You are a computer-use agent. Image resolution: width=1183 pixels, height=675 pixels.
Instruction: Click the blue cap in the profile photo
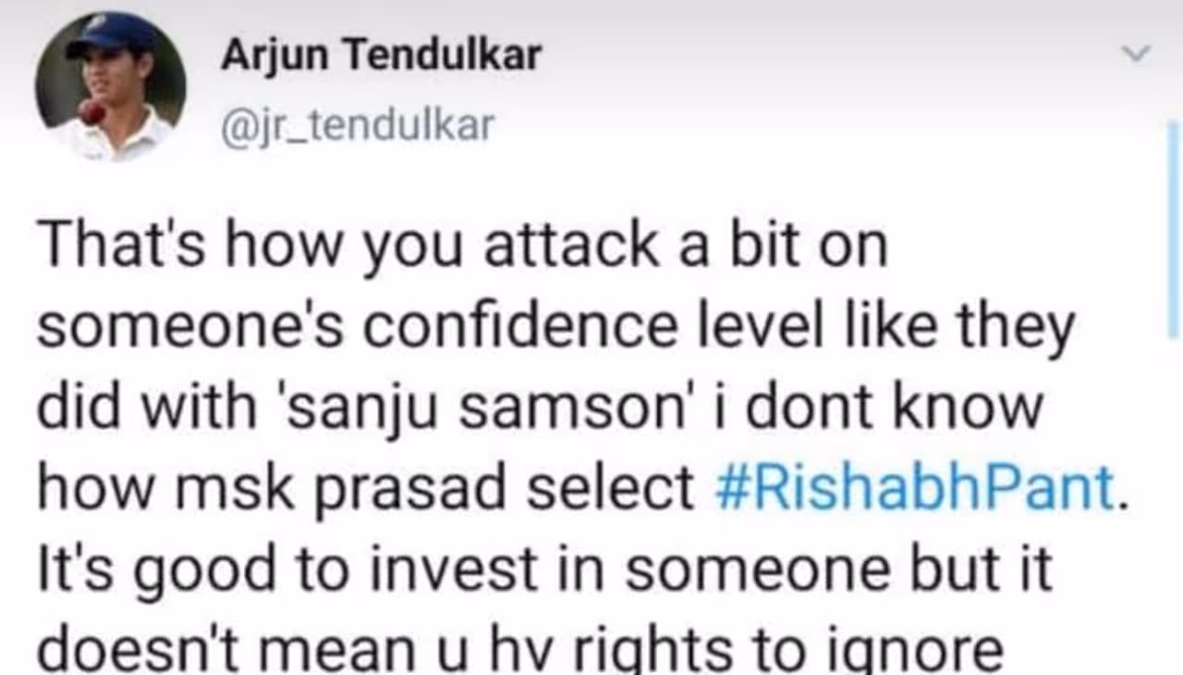pyautogui.click(x=111, y=35)
